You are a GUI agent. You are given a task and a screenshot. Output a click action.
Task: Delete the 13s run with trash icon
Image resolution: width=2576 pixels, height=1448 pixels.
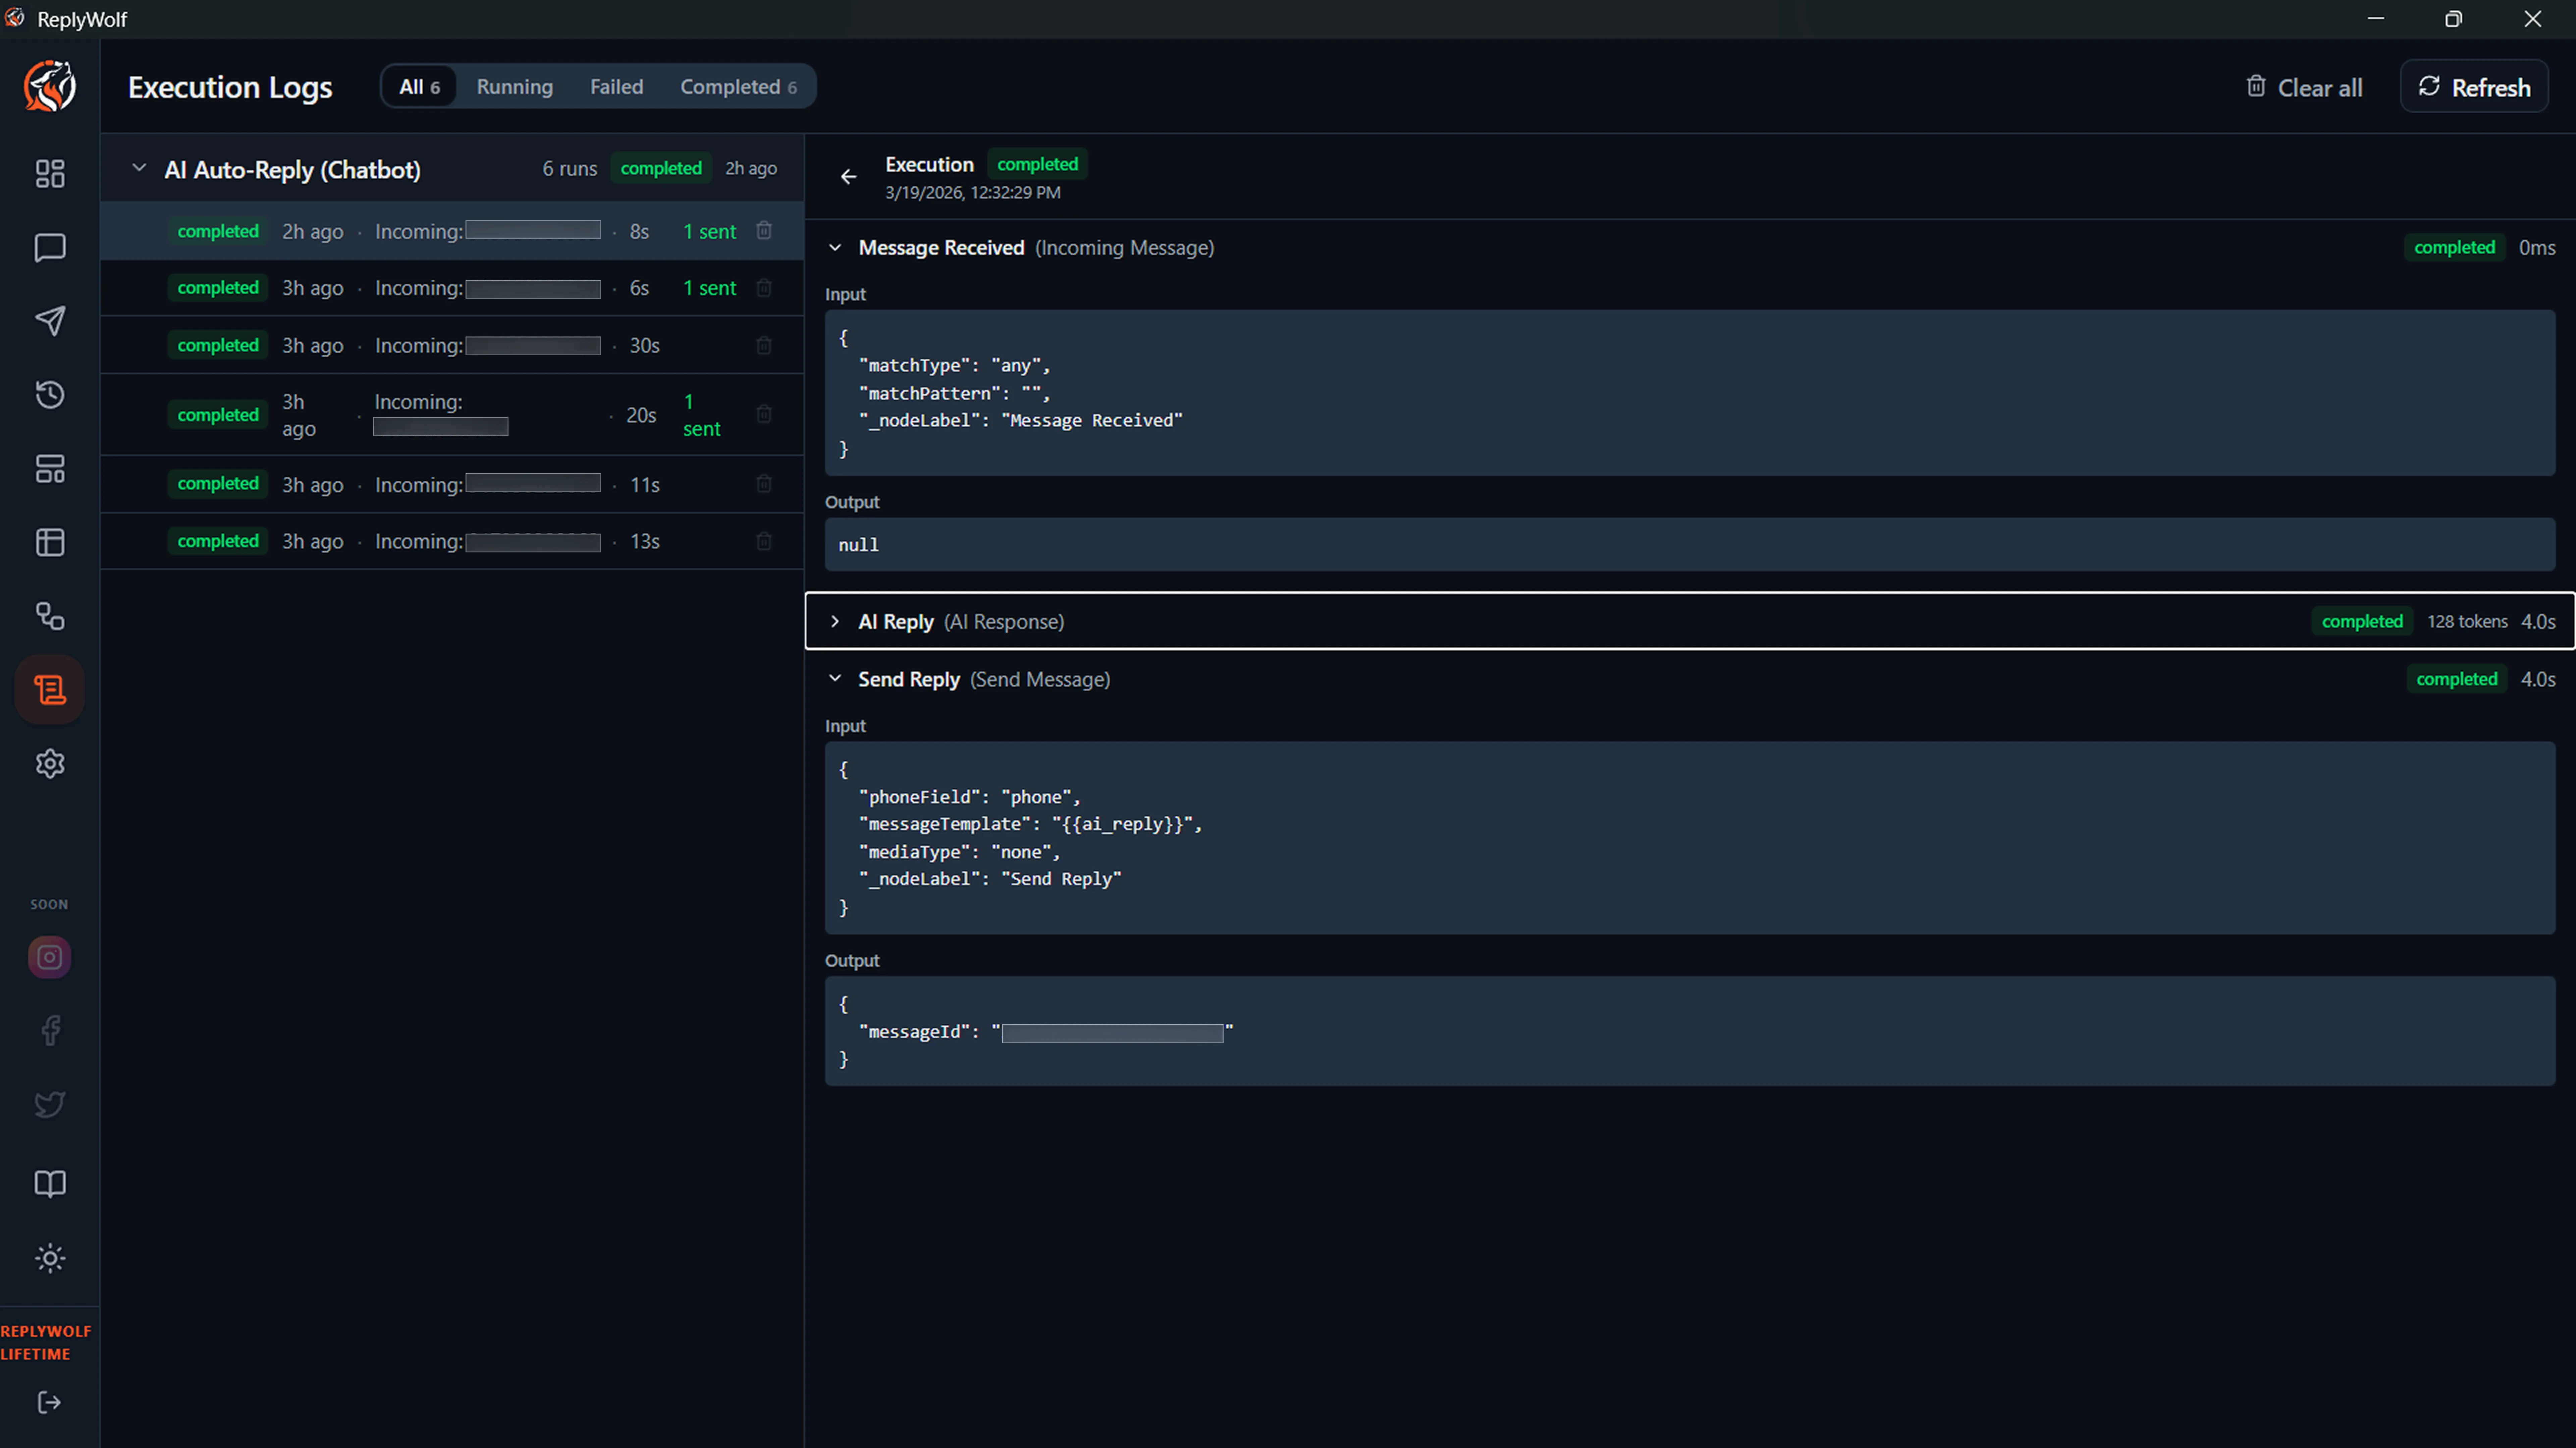764,541
